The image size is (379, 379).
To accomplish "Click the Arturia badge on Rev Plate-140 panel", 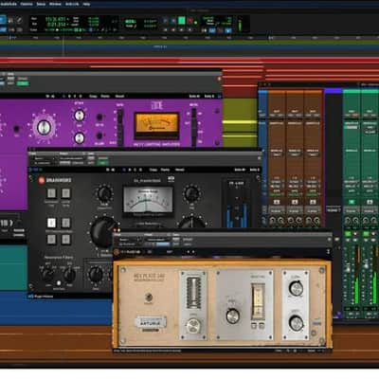I will [151, 322].
